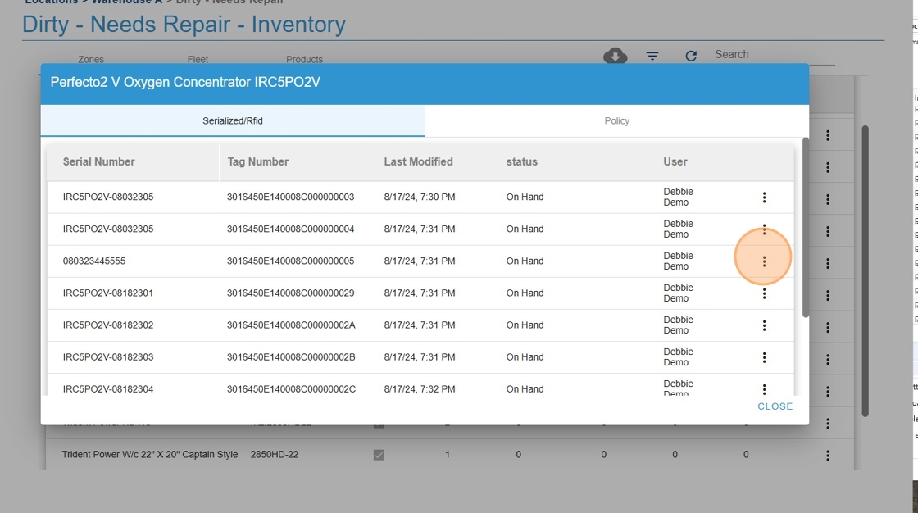
Task: Open row menu for IRC5PO2V-08182301
Action: [x=764, y=293]
